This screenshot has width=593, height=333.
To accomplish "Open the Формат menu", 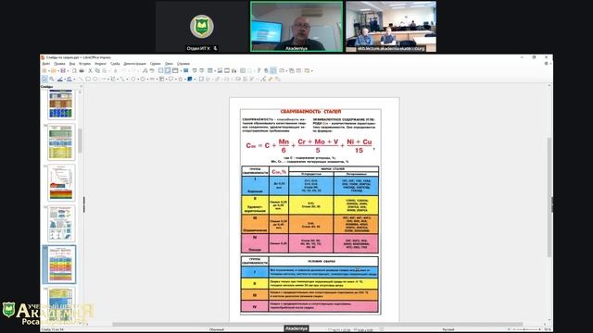I will [101, 64].
